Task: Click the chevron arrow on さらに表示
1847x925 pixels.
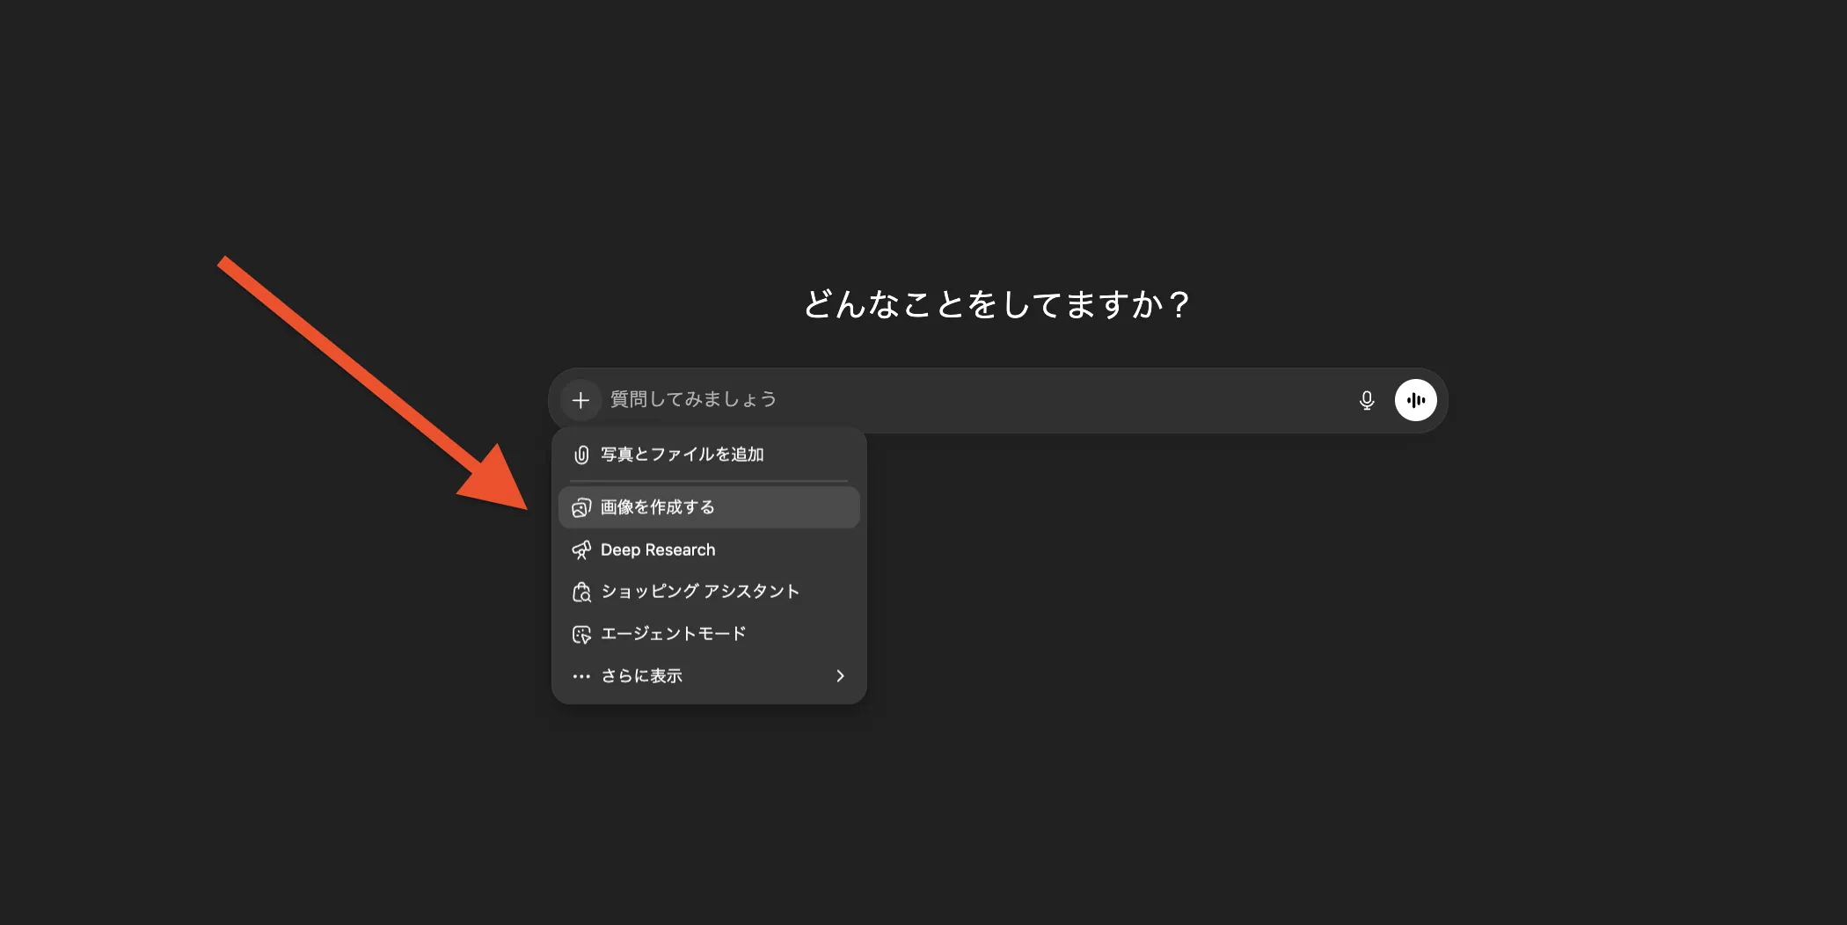Action: click(x=840, y=675)
